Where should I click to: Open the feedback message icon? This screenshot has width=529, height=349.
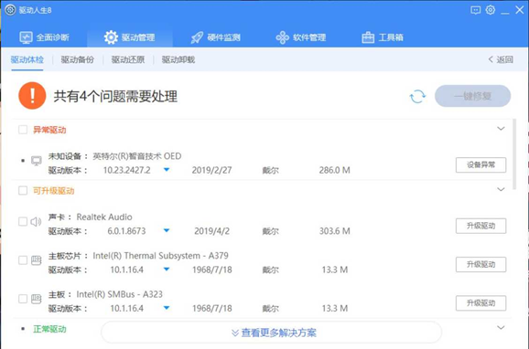(475, 10)
